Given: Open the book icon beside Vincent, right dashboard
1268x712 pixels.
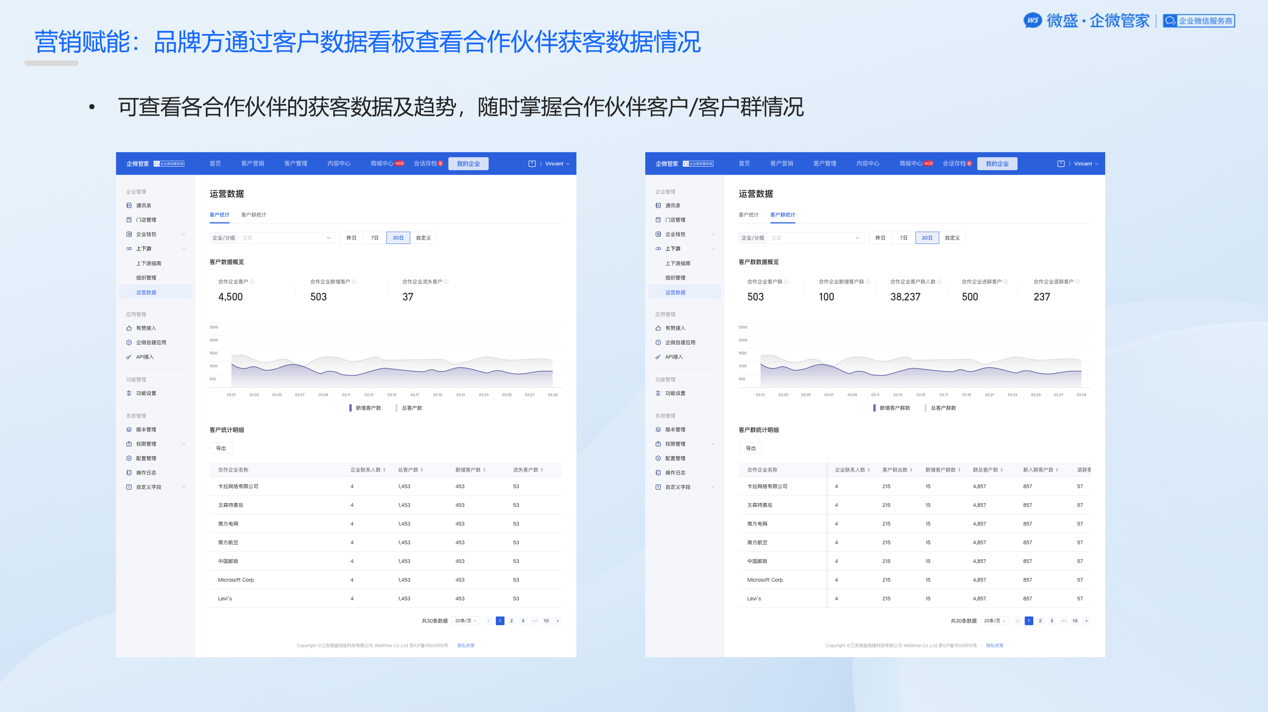Looking at the screenshot, I should click(1061, 164).
